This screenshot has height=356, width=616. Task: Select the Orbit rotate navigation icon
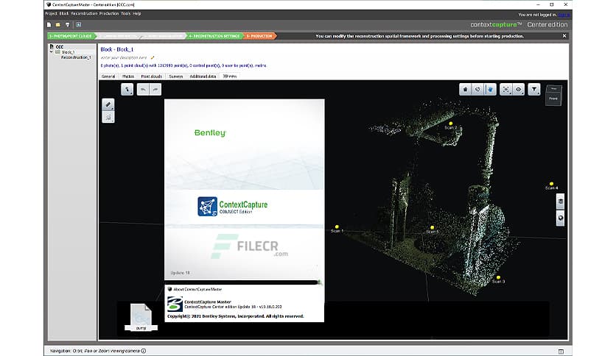477,90
